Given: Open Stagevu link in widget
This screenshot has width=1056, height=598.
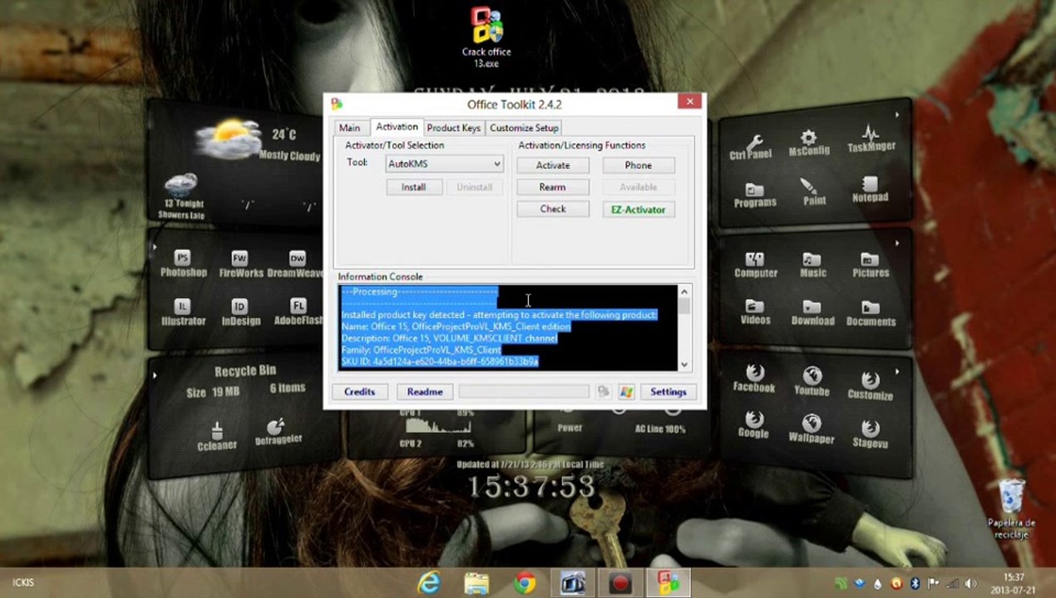Looking at the screenshot, I should coord(870,432).
